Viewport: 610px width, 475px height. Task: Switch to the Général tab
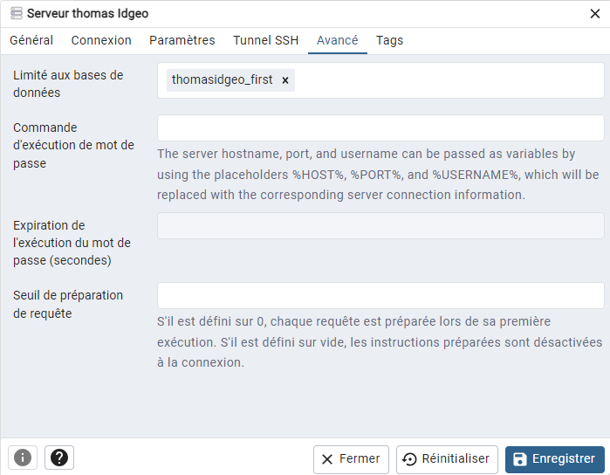point(31,40)
